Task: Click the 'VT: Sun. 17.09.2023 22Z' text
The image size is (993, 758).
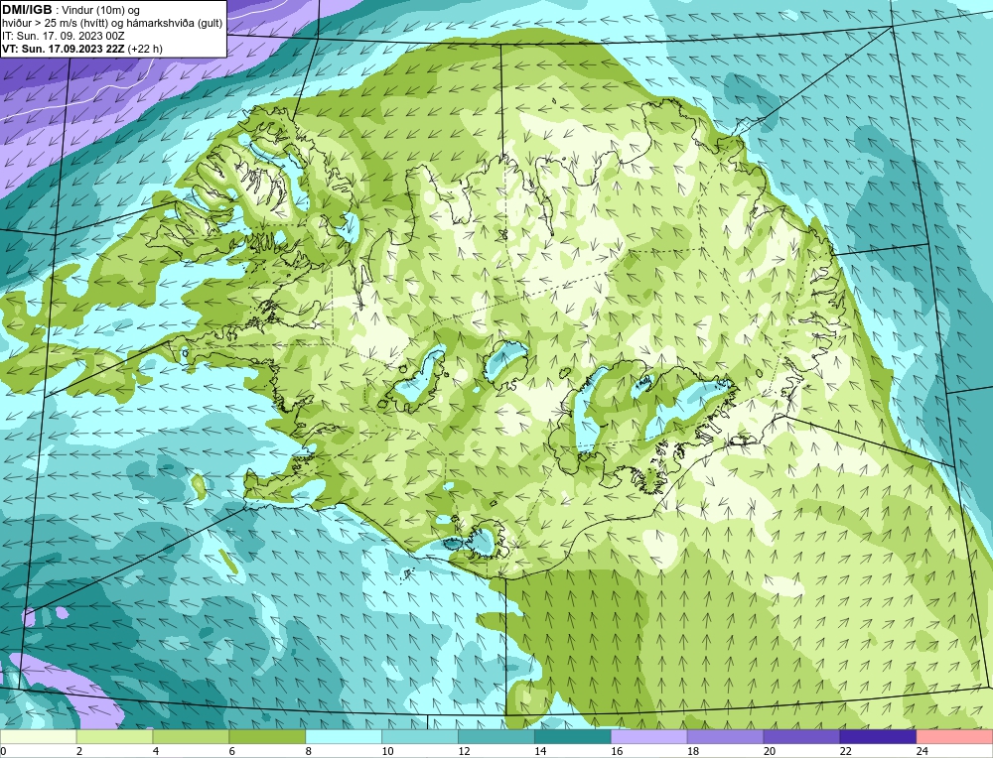Action: [x=64, y=49]
